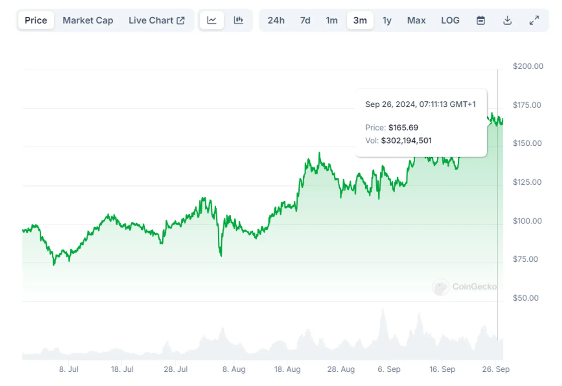Click the 8. Aug date marker
Image resolution: width=562 pixels, height=386 pixels.
(234, 369)
